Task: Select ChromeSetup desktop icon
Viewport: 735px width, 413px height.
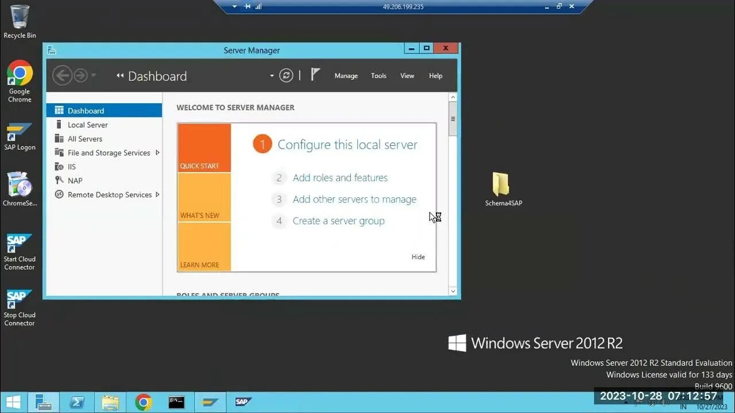Action: click(x=20, y=189)
